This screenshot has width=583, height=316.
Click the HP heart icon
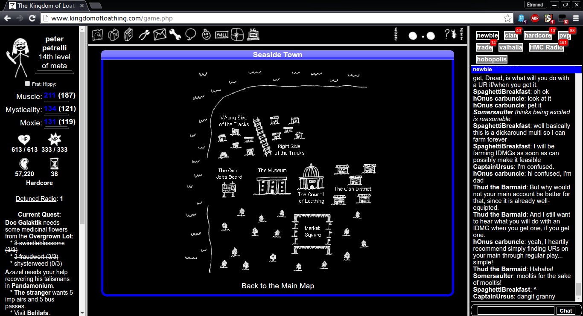point(24,139)
